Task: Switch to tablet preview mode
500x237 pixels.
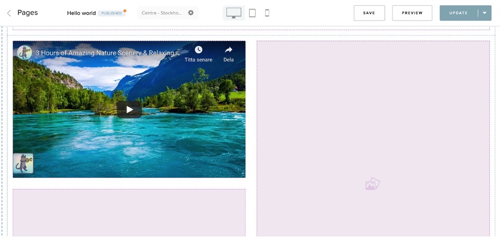Action: coord(252,13)
